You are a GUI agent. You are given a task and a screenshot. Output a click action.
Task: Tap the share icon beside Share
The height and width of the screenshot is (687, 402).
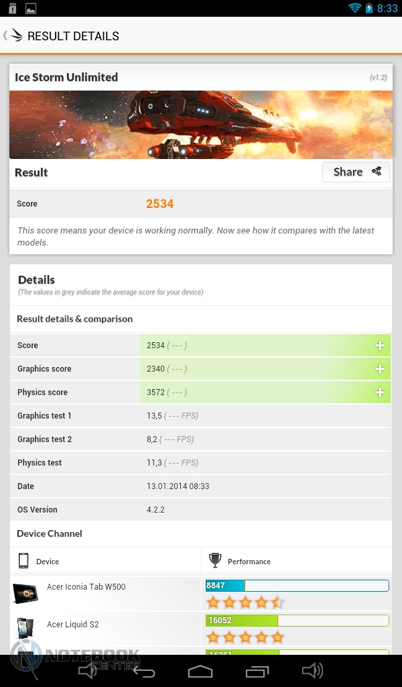[x=377, y=171]
